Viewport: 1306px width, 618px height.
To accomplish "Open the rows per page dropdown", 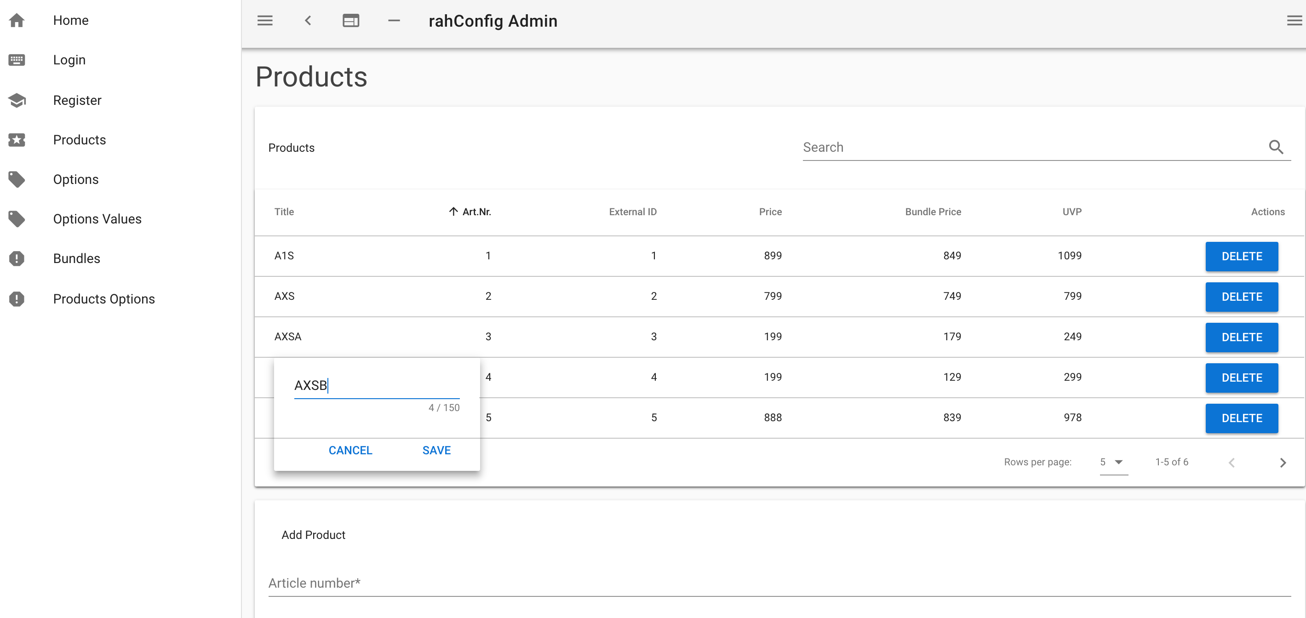I will pos(1113,462).
